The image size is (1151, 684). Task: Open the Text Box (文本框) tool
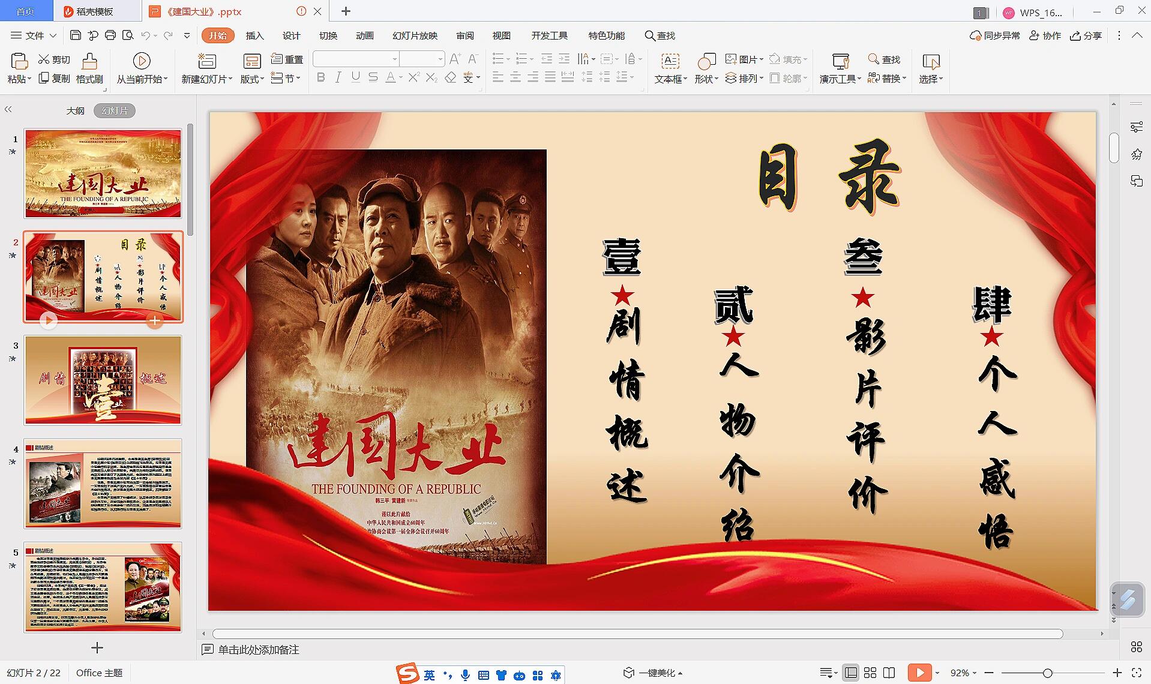[670, 61]
